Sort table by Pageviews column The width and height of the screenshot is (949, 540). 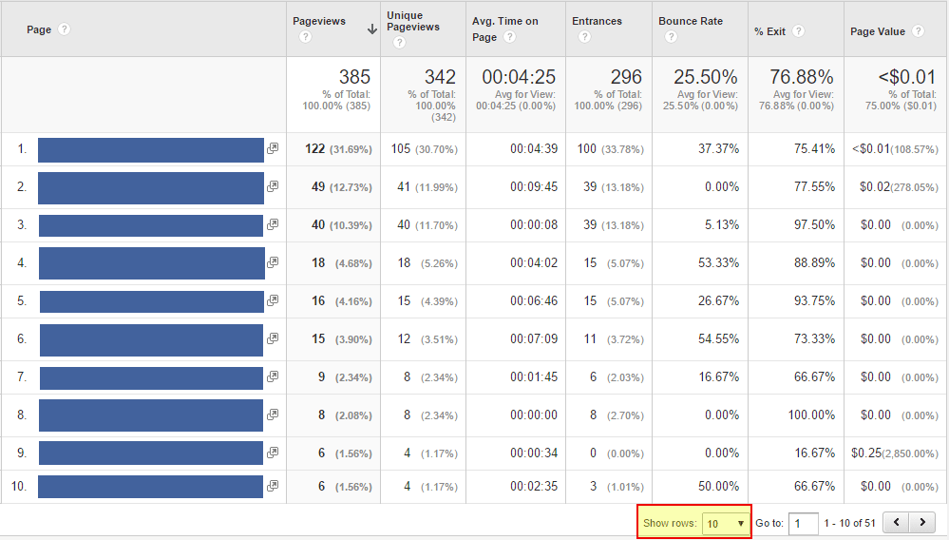tap(319, 21)
